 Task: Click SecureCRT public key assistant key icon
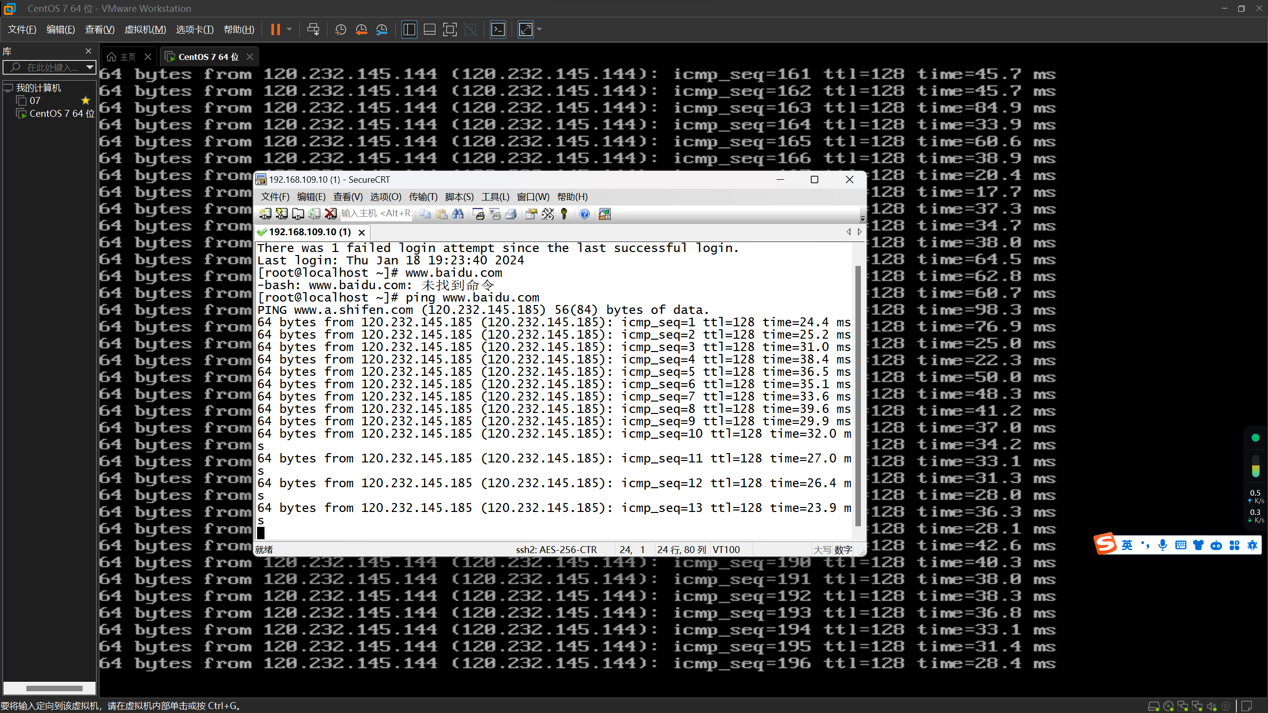[564, 214]
